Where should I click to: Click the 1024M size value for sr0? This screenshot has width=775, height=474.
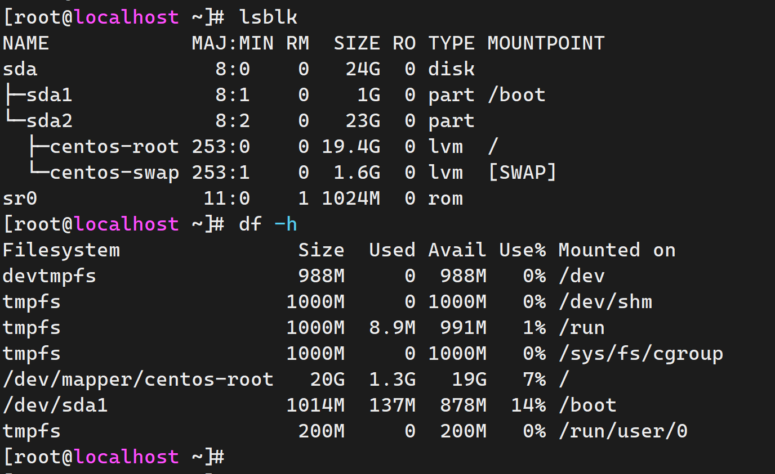point(351,198)
